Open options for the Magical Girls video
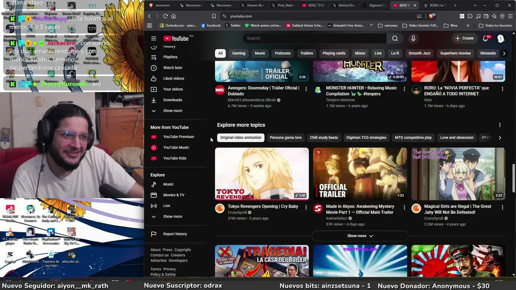The image size is (516, 290). (502, 207)
